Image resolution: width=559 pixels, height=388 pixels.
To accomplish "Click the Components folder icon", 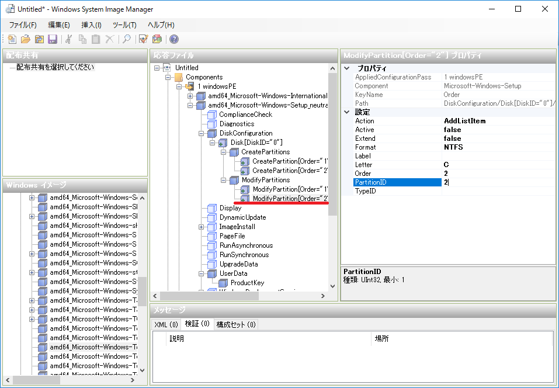I will 179,77.
